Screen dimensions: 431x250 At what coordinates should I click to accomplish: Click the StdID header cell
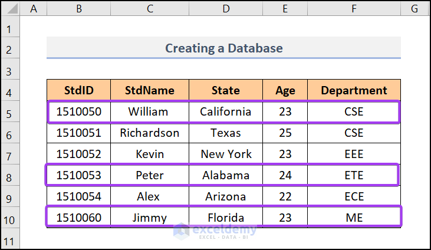(78, 90)
